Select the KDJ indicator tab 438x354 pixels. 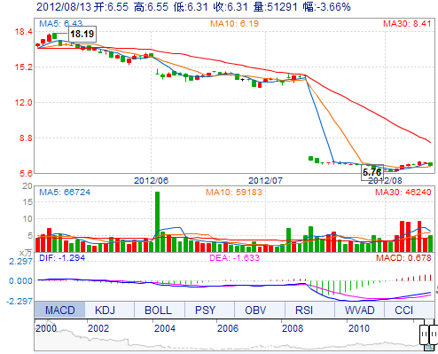[105, 310]
